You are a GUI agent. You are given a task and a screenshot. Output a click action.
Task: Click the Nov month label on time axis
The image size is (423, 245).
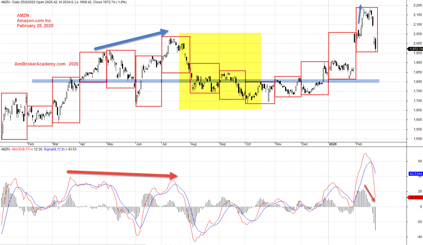tap(279, 144)
